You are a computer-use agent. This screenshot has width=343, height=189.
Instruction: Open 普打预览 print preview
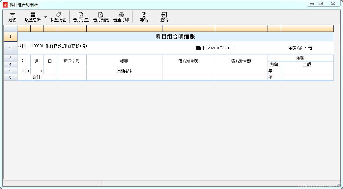pyautogui.click(x=101, y=17)
